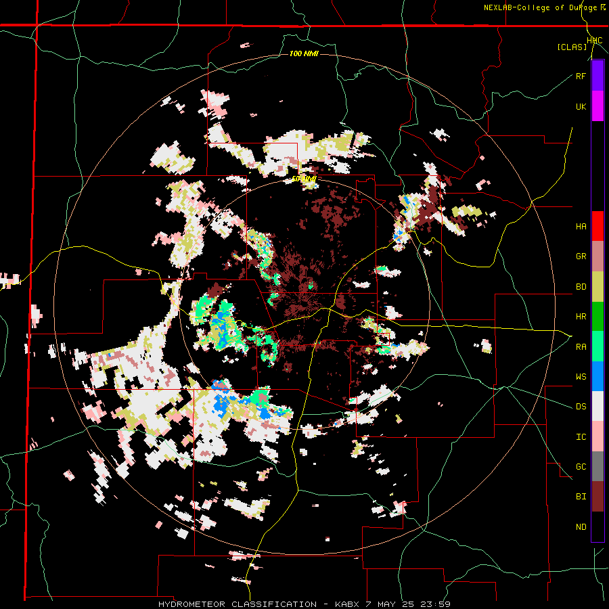
Task: Click the HA red legend swatch
Action: pyautogui.click(x=597, y=226)
